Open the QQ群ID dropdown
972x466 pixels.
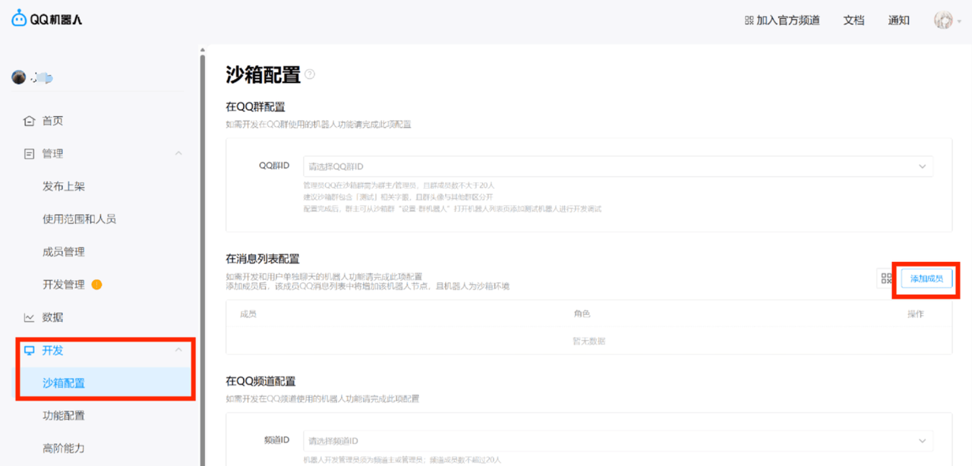[617, 166]
